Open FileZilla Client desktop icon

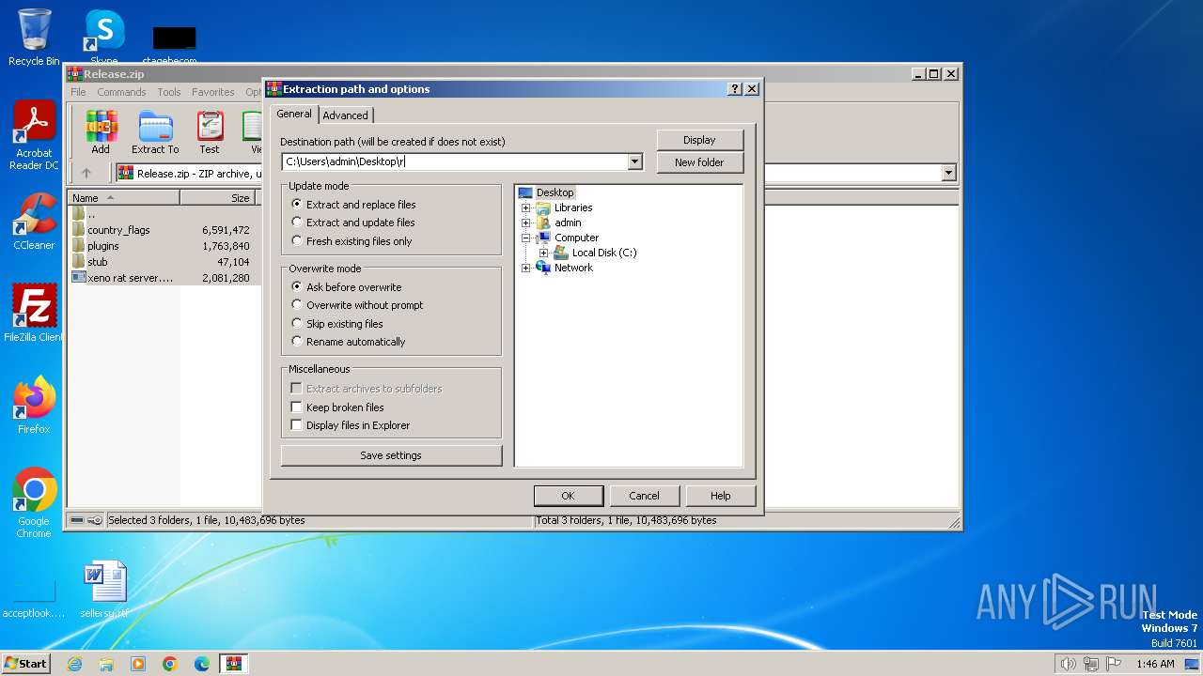34,314
